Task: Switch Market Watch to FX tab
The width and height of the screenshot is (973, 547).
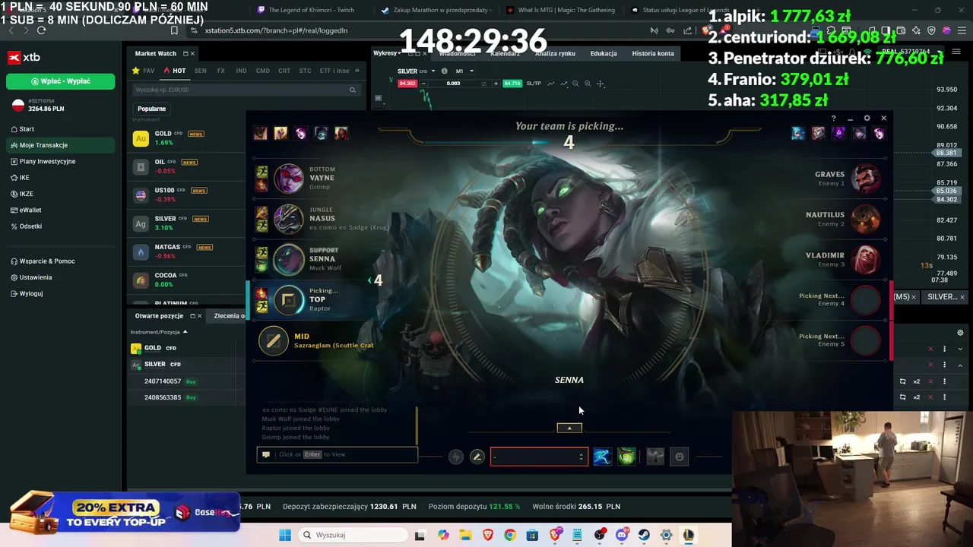Action: pyautogui.click(x=220, y=71)
